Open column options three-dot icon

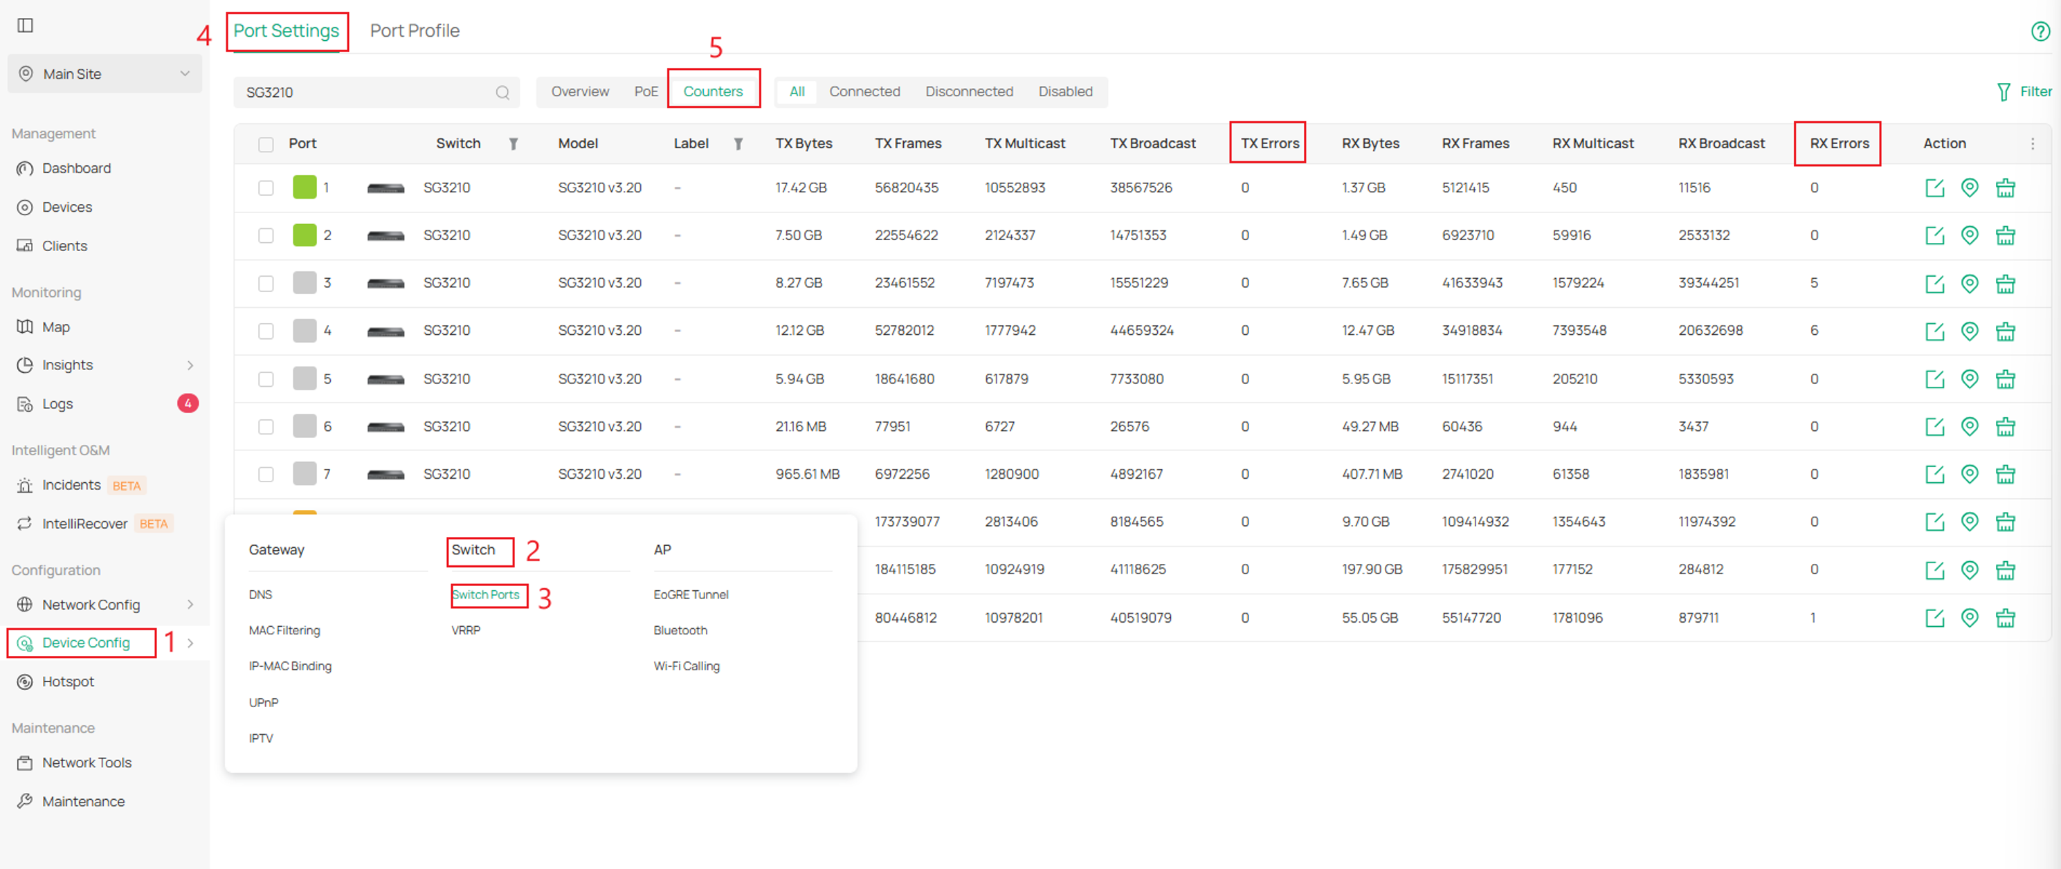(2032, 144)
